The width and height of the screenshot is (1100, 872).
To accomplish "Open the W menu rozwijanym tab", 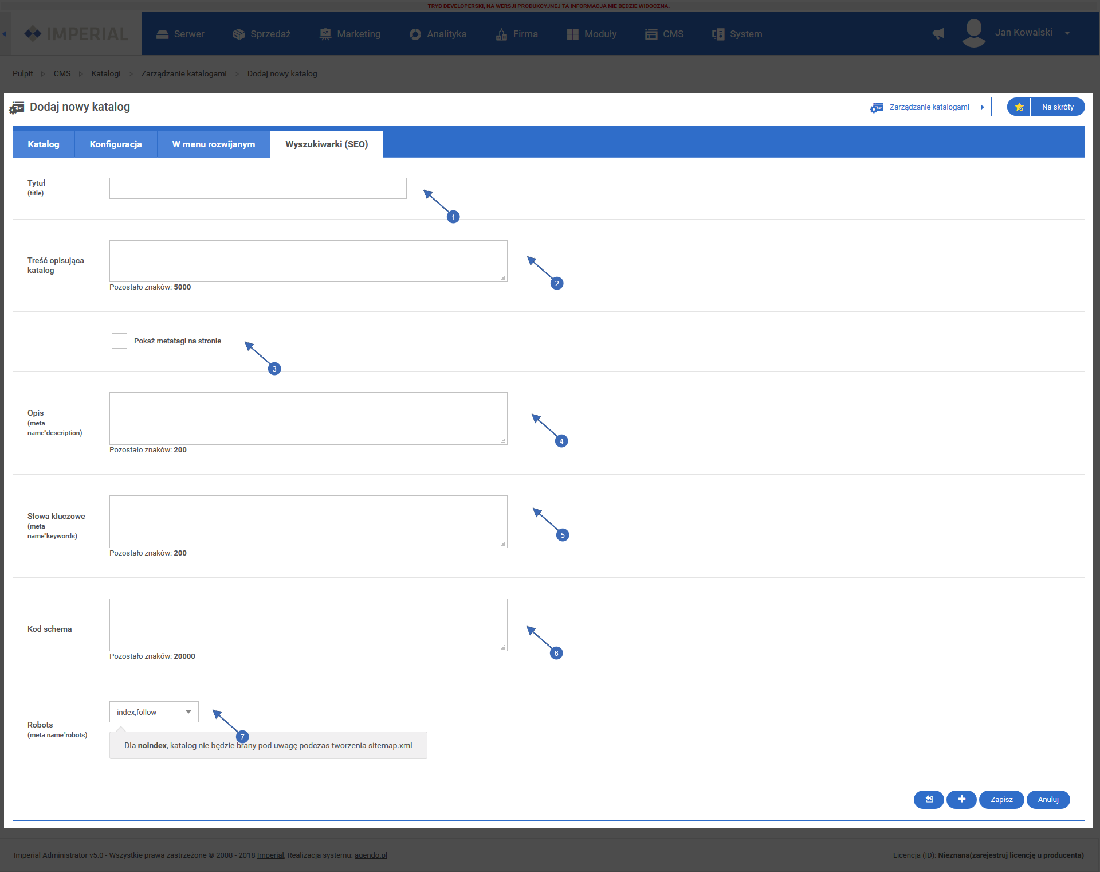I will click(x=214, y=144).
